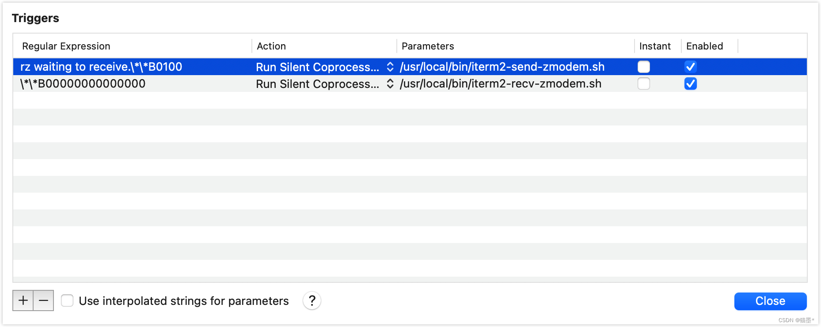Toggle Enabled checkbox for recv-zmodem row
This screenshot has width=821, height=327.
(x=691, y=84)
